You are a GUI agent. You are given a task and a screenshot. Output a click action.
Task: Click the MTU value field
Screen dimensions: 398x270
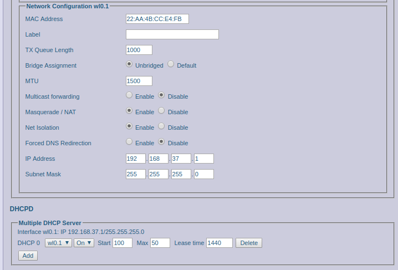pos(139,81)
